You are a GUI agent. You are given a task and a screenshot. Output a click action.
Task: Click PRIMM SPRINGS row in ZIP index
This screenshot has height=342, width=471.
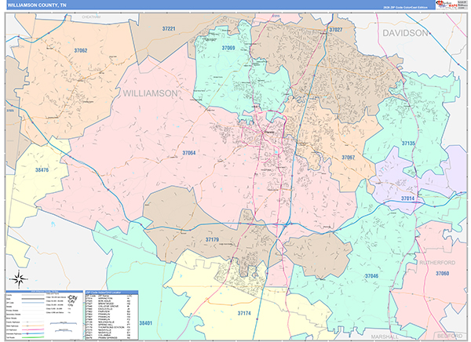[x=108, y=338]
